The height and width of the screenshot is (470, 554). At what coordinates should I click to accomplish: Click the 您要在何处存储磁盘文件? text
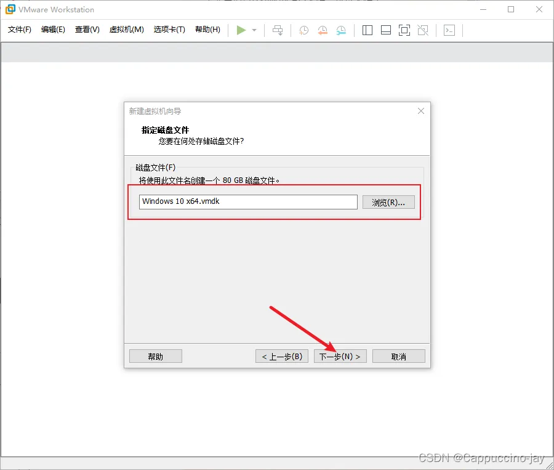[x=201, y=141]
